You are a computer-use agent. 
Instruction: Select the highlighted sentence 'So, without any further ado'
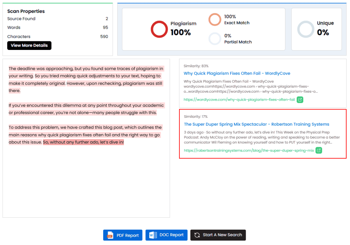[83, 142]
